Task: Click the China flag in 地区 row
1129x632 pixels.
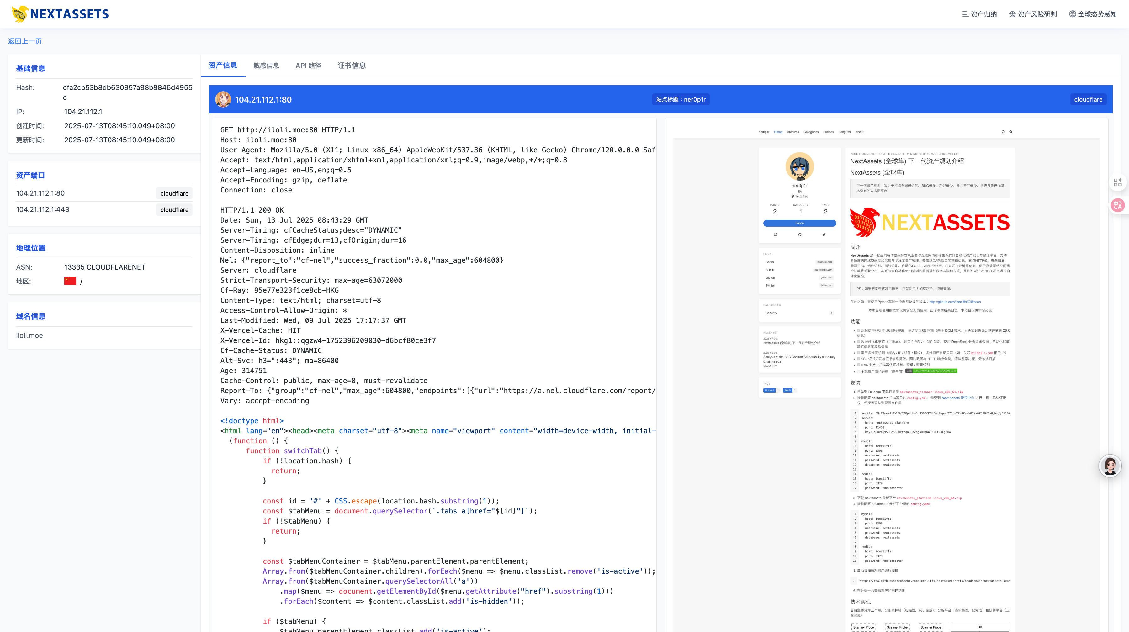Action: tap(70, 281)
